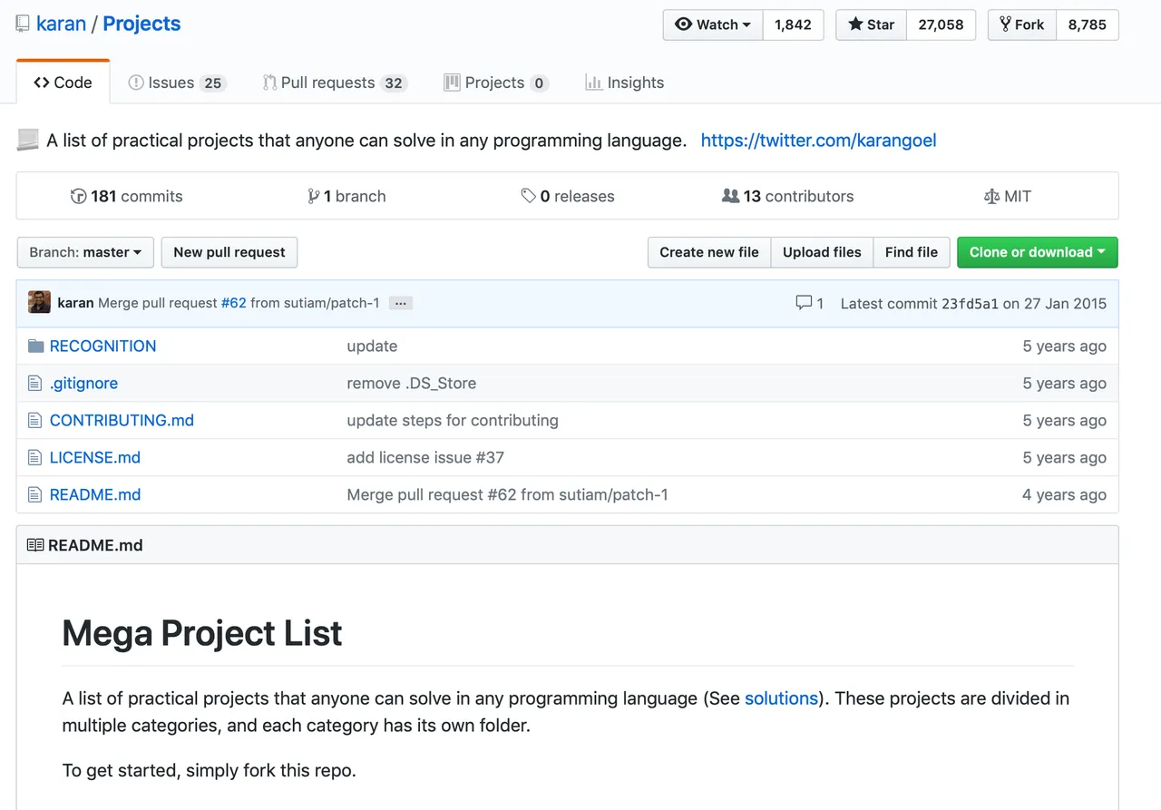View the 27,058 stargazers count
Viewport: 1161px width, 810px height.
point(941,25)
